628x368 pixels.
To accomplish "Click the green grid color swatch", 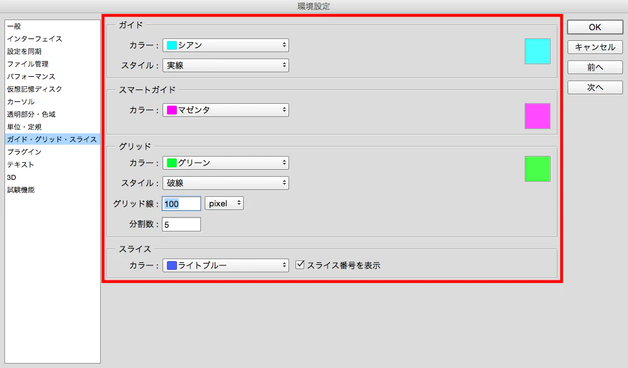I will coord(537,169).
